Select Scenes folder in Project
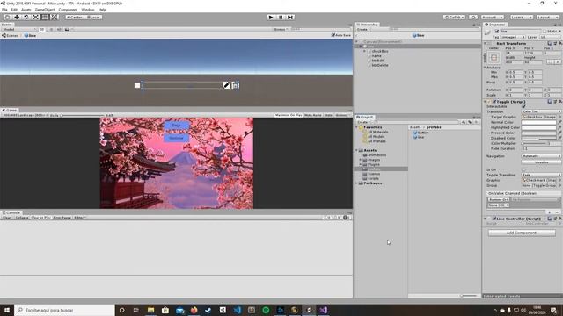This screenshot has width=563, height=316. (x=374, y=174)
